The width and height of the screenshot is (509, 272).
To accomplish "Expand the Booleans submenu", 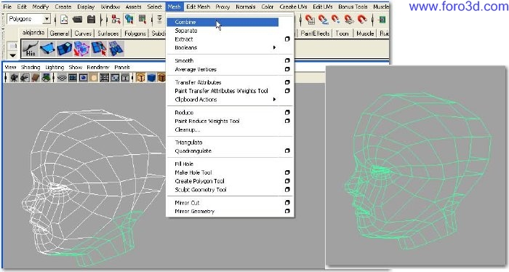I will [x=275, y=48].
